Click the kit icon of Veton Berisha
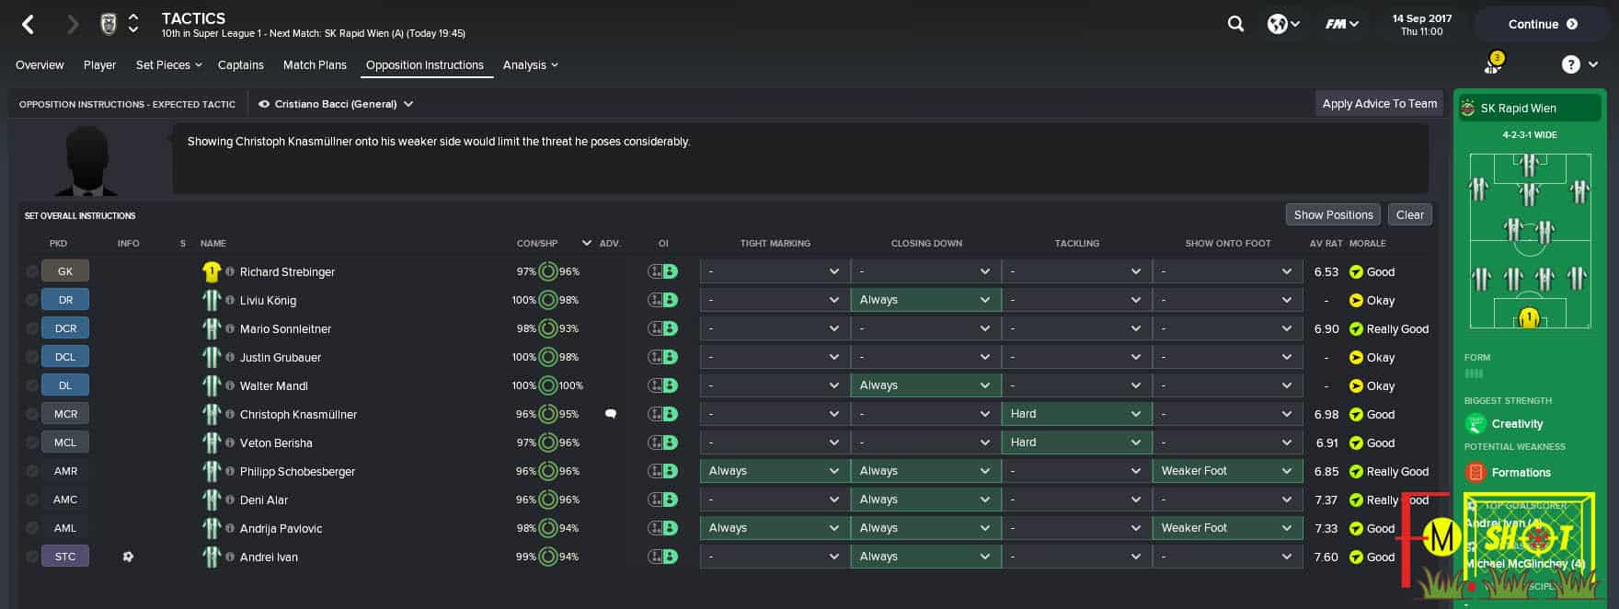This screenshot has width=1619, height=609. tap(212, 442)
